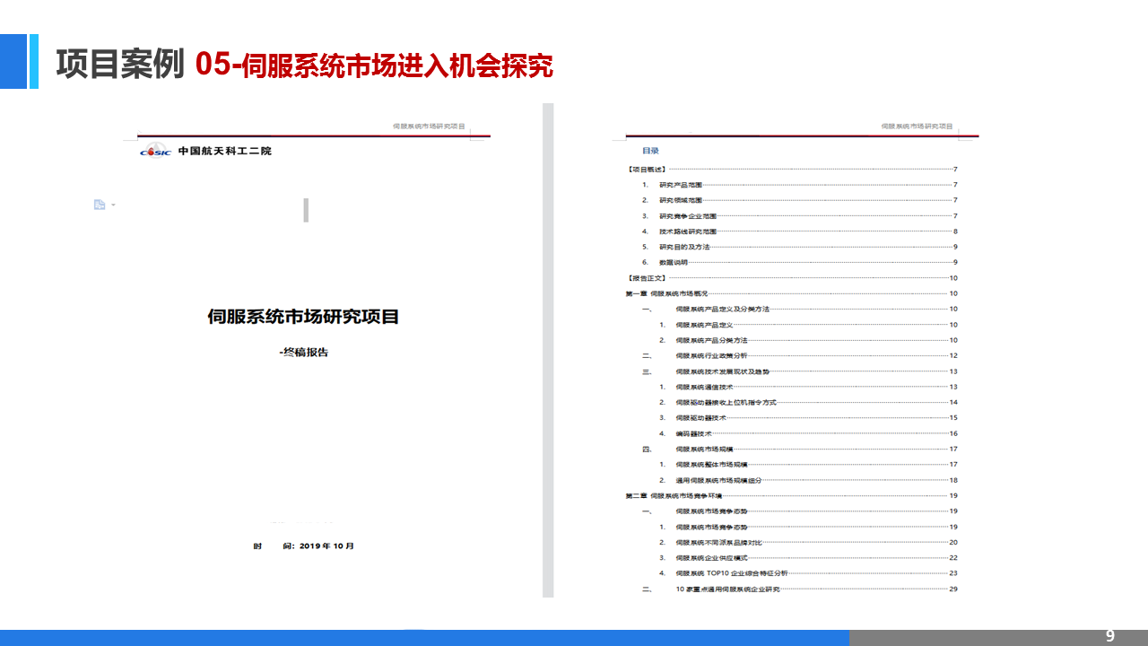
Task: Select the 编码器技术 contents entry
Action: tap(693, 433)
